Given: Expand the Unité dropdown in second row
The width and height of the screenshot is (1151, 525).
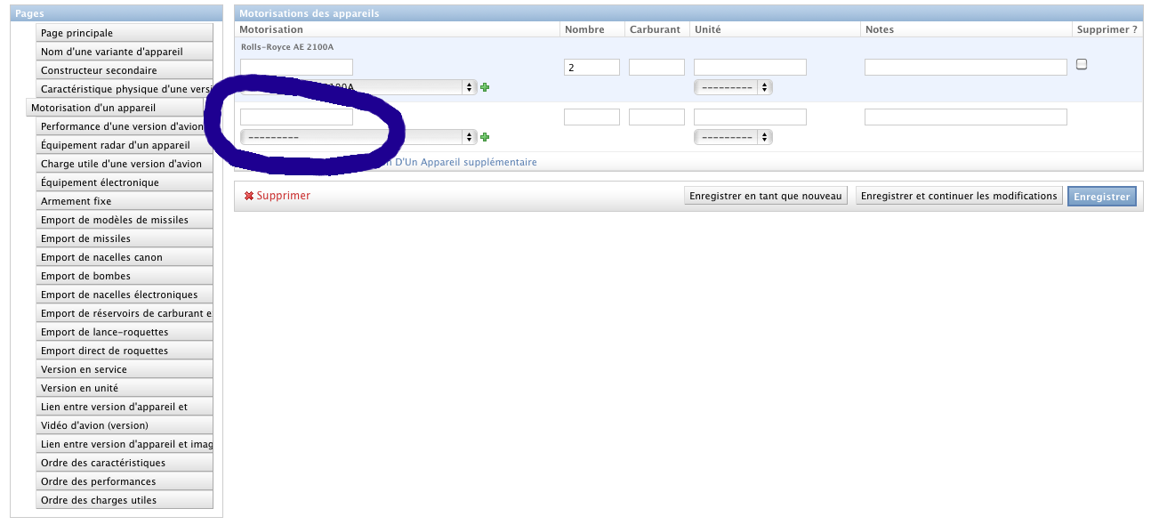Looking at the screenshot, I should coord(732,137).
